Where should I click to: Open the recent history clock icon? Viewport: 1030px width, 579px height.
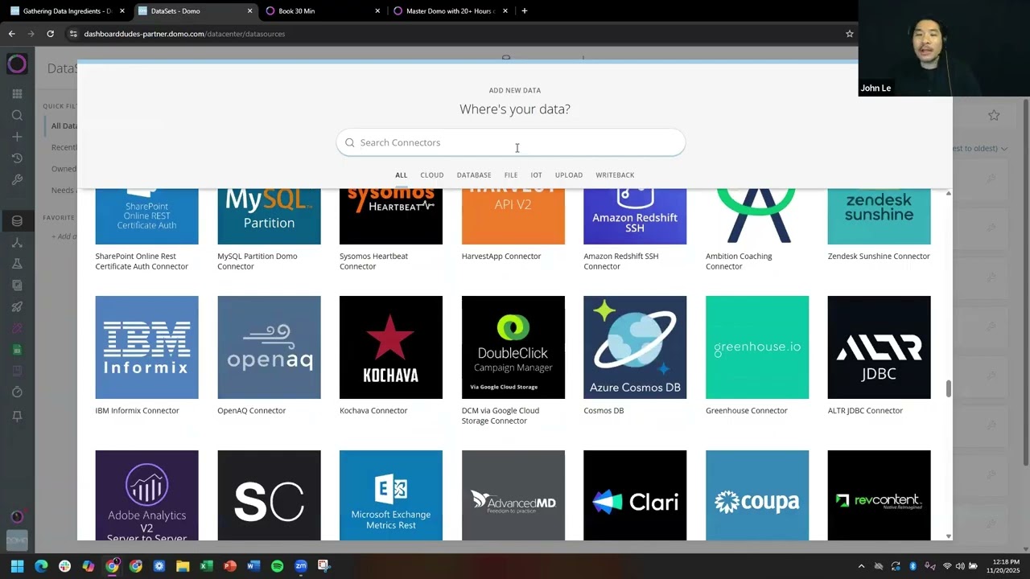(17, 158)
